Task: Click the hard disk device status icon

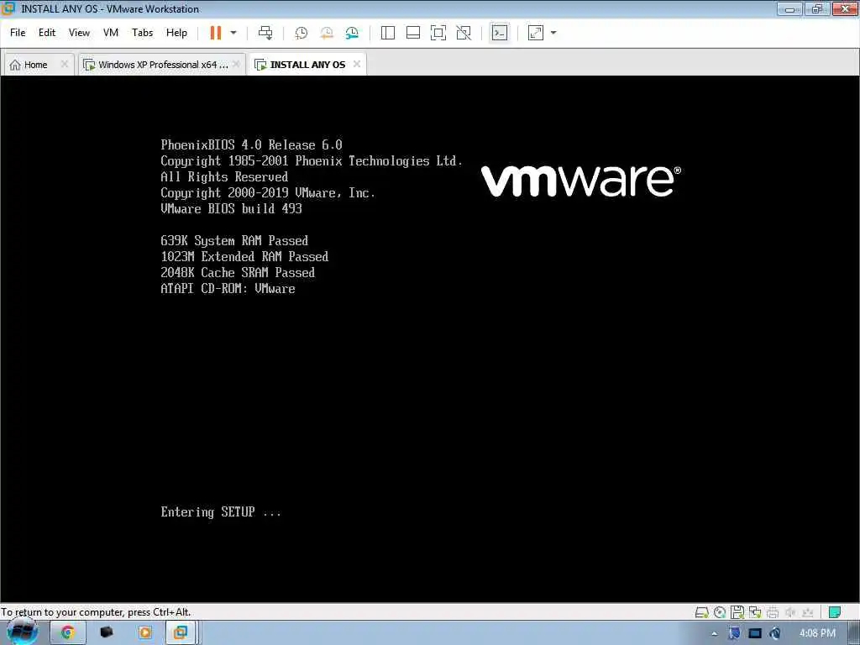Action: click(701, 612)
